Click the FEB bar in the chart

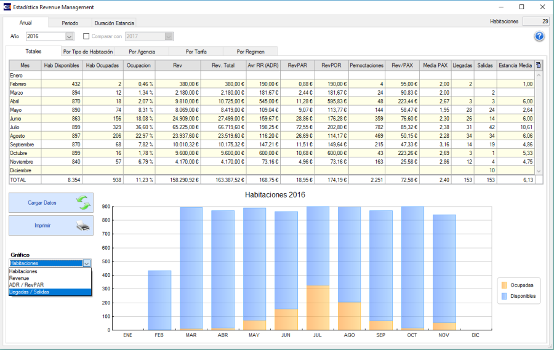[x=159, y=301]
